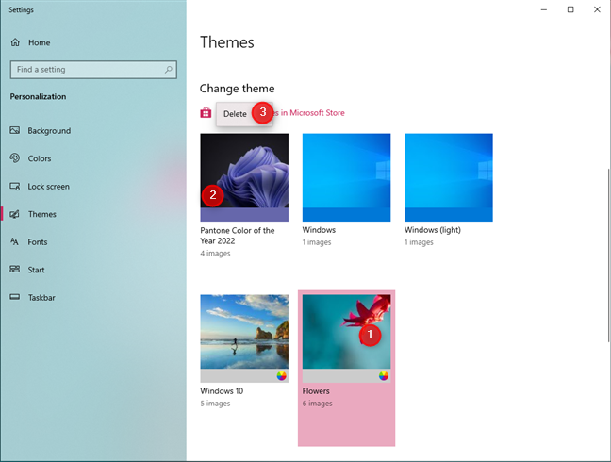Open the Start settings icon
The width and height of the screenshot is (611, 462).
click(15, 269)
